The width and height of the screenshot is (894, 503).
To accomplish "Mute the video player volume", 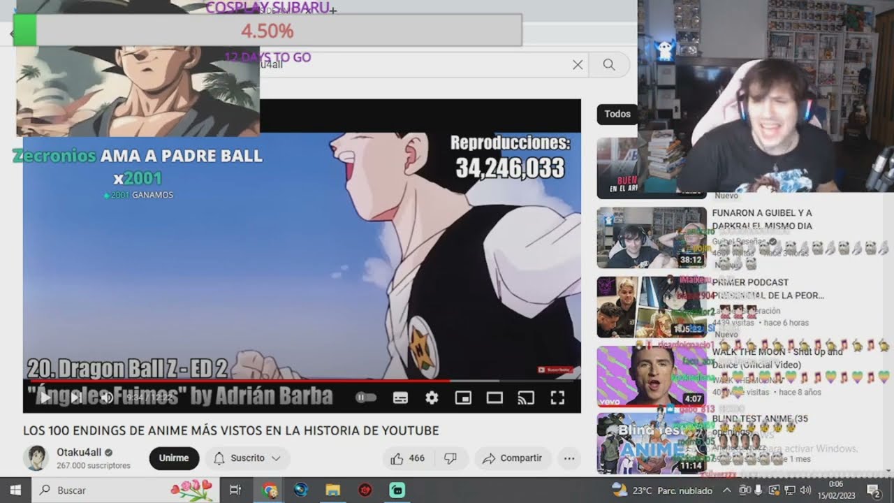I will click(105, 398).
